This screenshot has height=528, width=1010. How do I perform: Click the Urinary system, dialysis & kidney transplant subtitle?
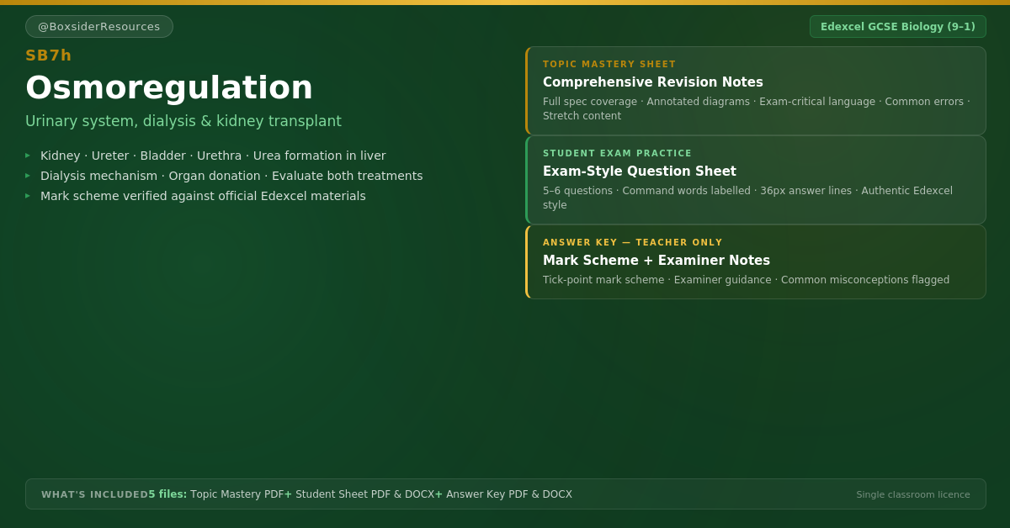[x=183, y=121]
